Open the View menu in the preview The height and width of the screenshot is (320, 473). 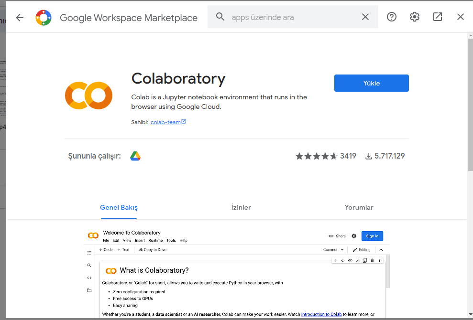point(127,240)
